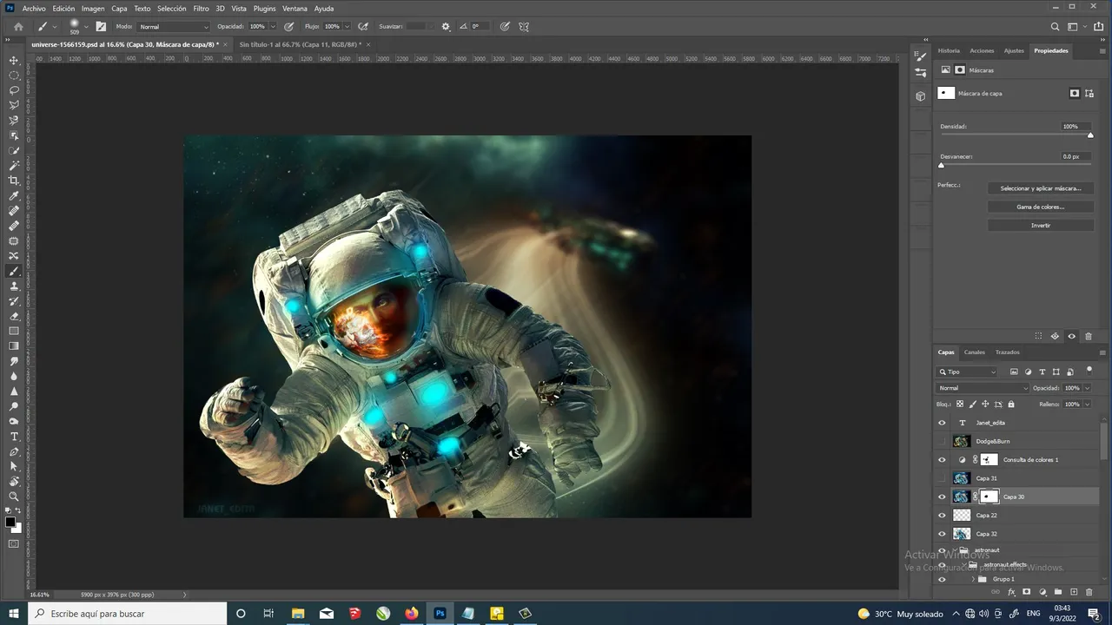Click the Gama de colores button
Screen dimensions: 1112x625
pyautogui.click(x=1041, y=207)
